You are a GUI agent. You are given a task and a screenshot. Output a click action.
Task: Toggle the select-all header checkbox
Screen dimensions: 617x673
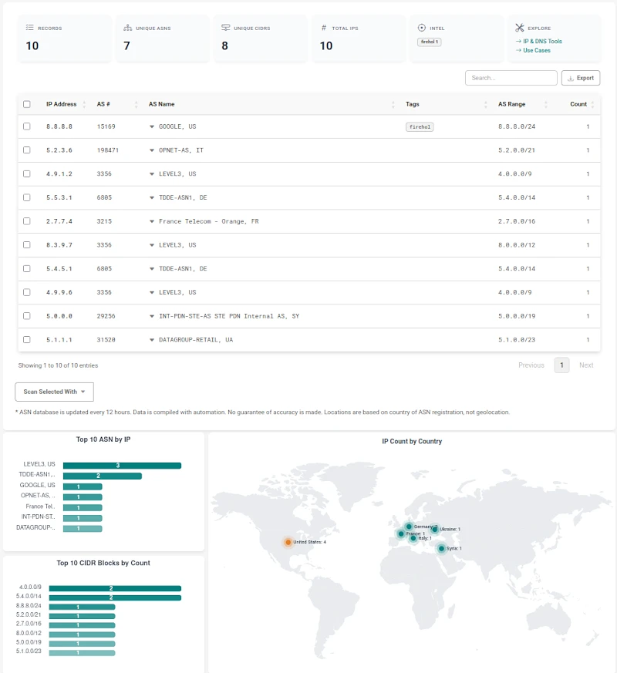pyautogui.click(x=27, y=104)
